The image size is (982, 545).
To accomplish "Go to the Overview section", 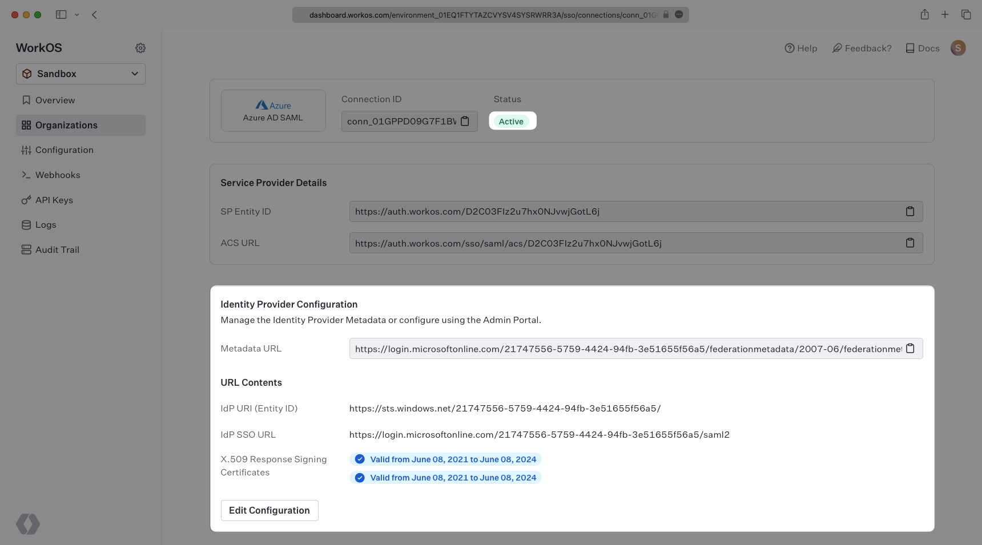I will tap(55, 100).
